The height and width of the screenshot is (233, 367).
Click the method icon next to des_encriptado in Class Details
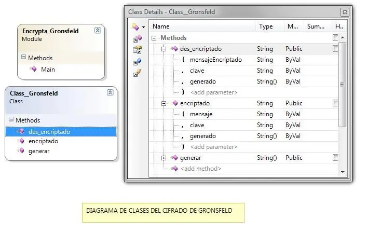coord(174,49)
